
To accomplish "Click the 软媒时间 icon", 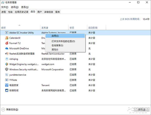I will point(7,90).
